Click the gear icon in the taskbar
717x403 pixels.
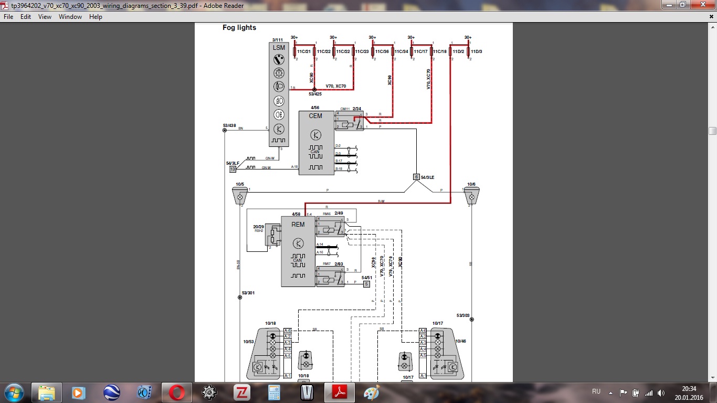pos(209,393)
